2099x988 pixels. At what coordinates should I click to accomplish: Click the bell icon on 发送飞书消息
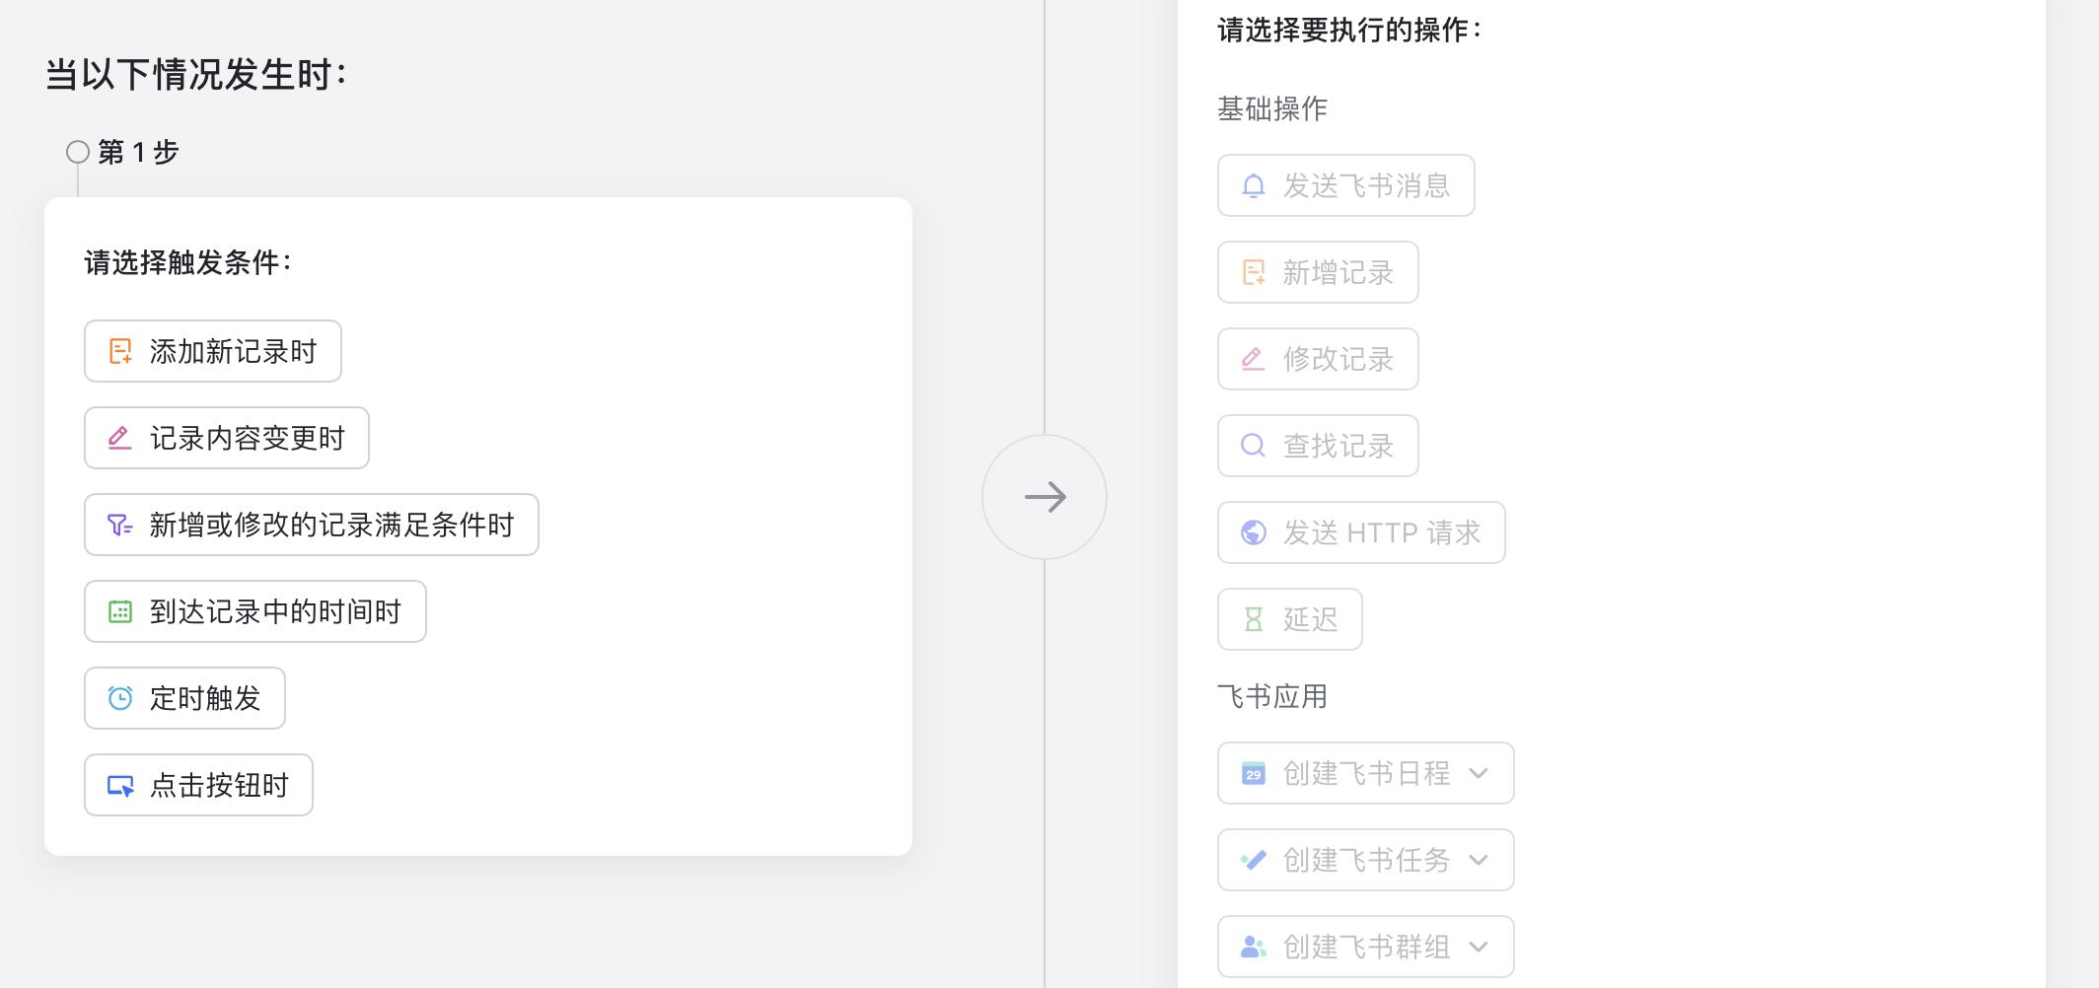pyautogui.click(x=1254, y=186)
